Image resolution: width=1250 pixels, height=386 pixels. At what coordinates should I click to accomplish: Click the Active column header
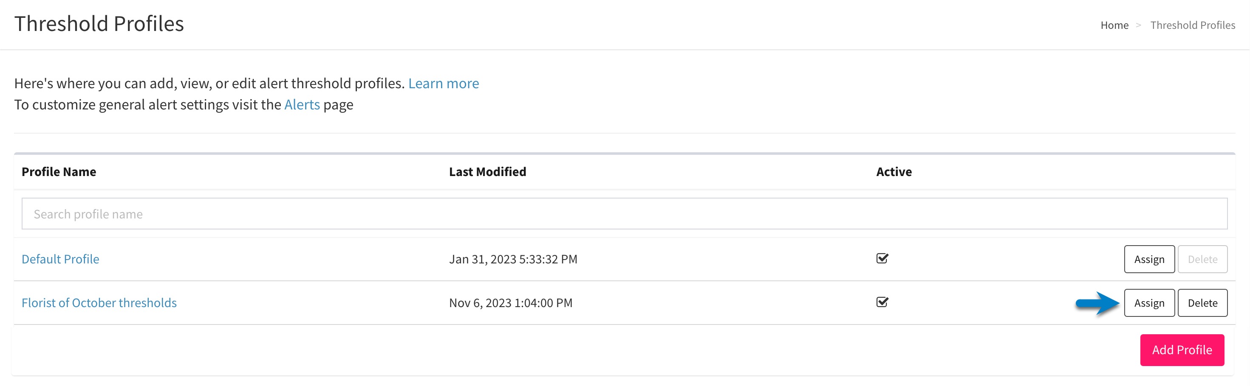pos(894,171)
